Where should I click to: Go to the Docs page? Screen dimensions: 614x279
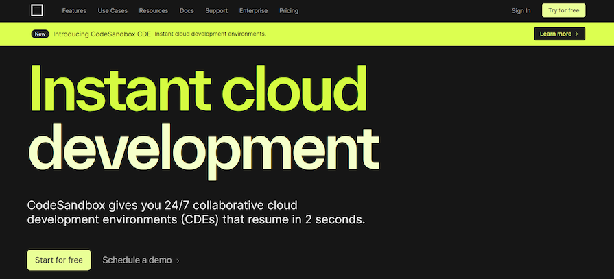pos(187,11)
